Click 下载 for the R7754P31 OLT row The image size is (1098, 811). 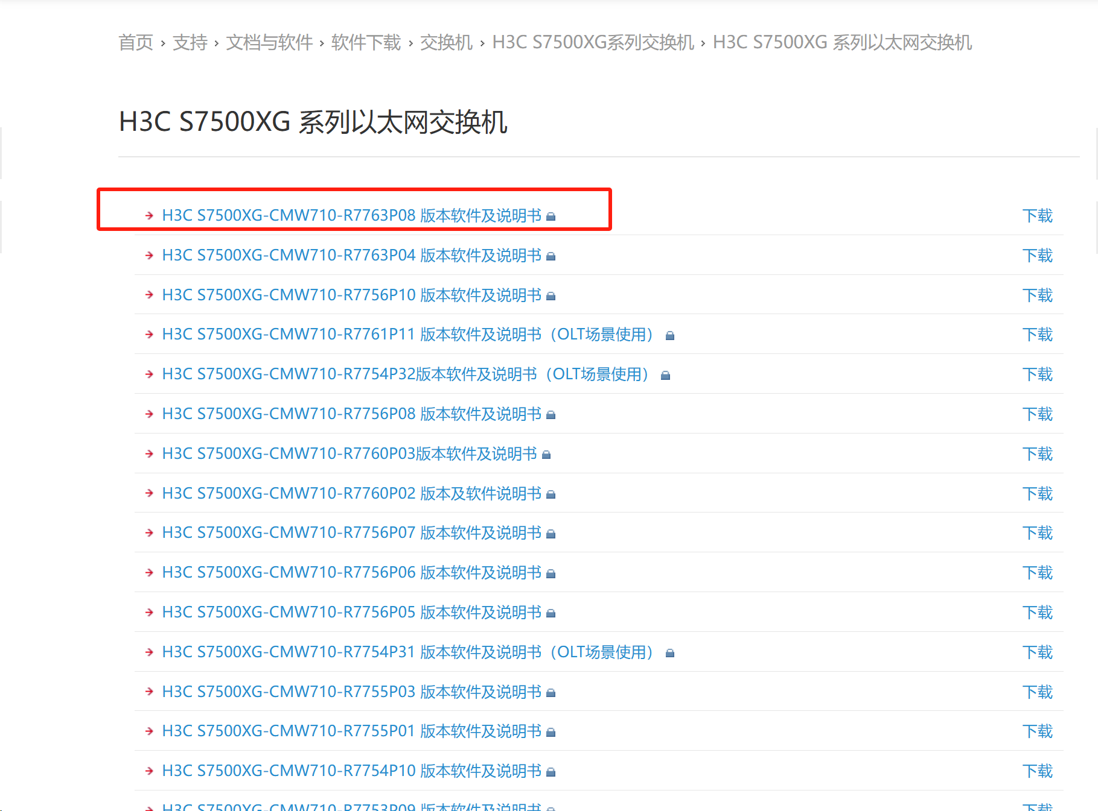1038,652
